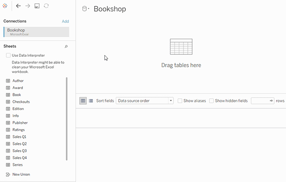Switch to grid preview view icon
Viewport: 286px width, 182px height.
point(83,101)
